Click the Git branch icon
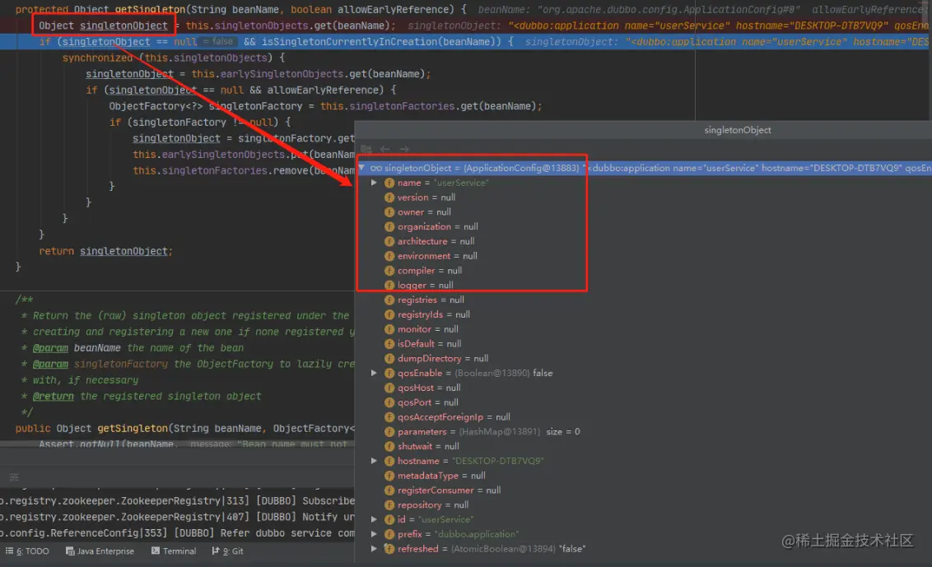932x567 pixels. [x=216, y=551]
